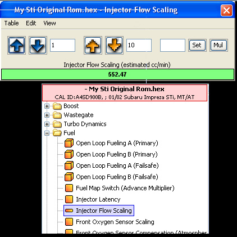Select the Wastegate folder icon

point(57,115)
